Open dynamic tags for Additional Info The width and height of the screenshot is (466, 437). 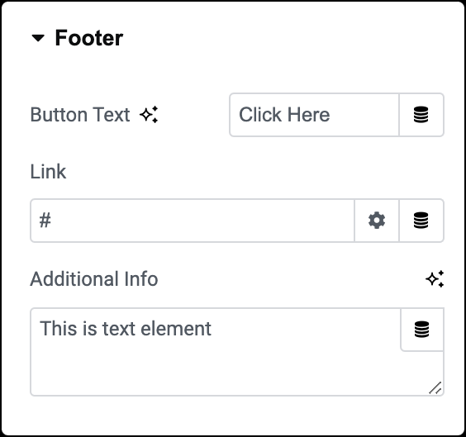pos(421,330)
